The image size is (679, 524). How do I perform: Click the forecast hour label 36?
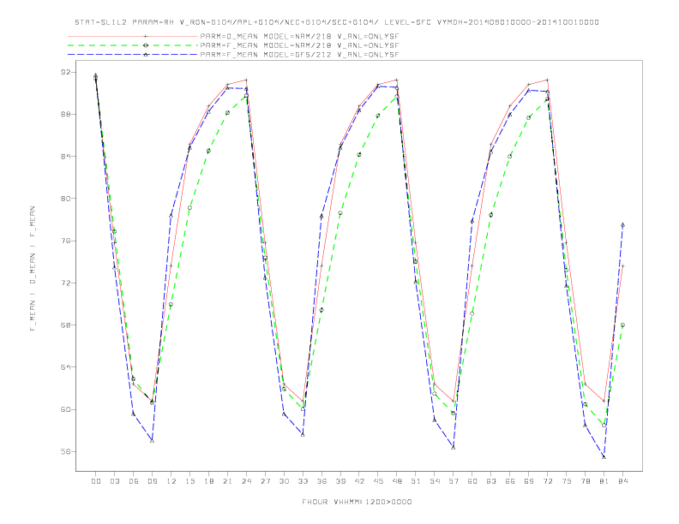[321, 481]
